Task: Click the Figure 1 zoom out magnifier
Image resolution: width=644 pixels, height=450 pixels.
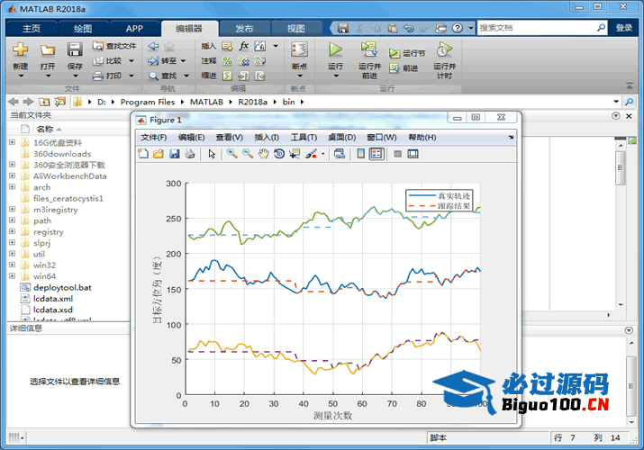Action: (248, 154)
